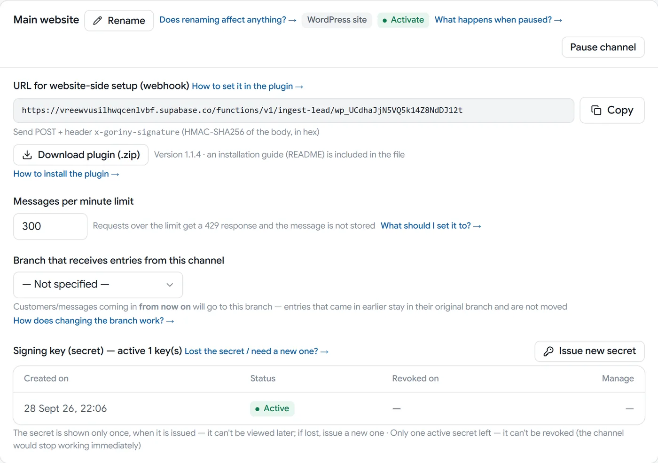Click the key icon in Issue new secret
This screenshot has height=463, width=658.
click(548, 351)
